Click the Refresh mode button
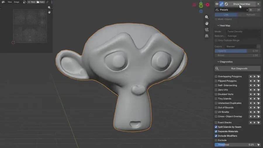 point(251,15)
